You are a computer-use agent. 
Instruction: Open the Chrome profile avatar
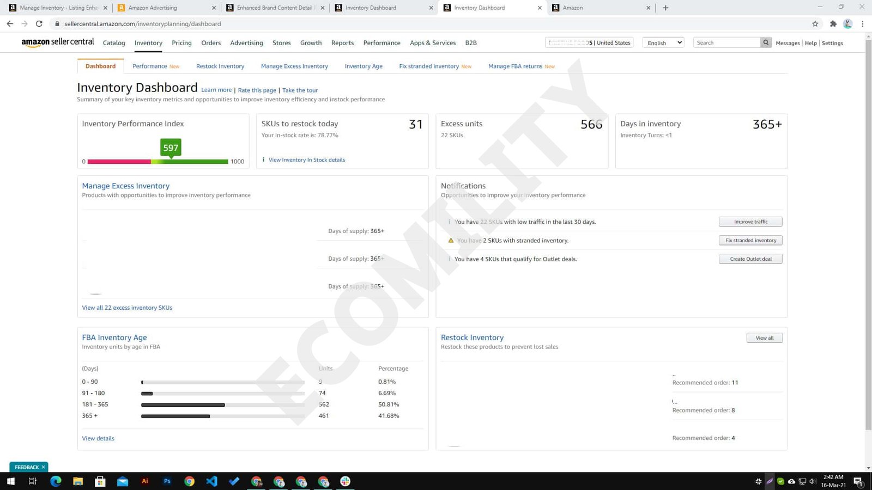pos(847,24)
